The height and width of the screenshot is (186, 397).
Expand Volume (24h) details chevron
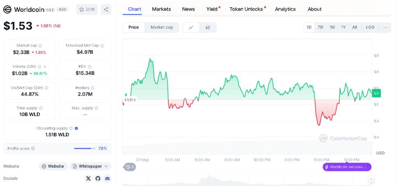coord(45,67)
